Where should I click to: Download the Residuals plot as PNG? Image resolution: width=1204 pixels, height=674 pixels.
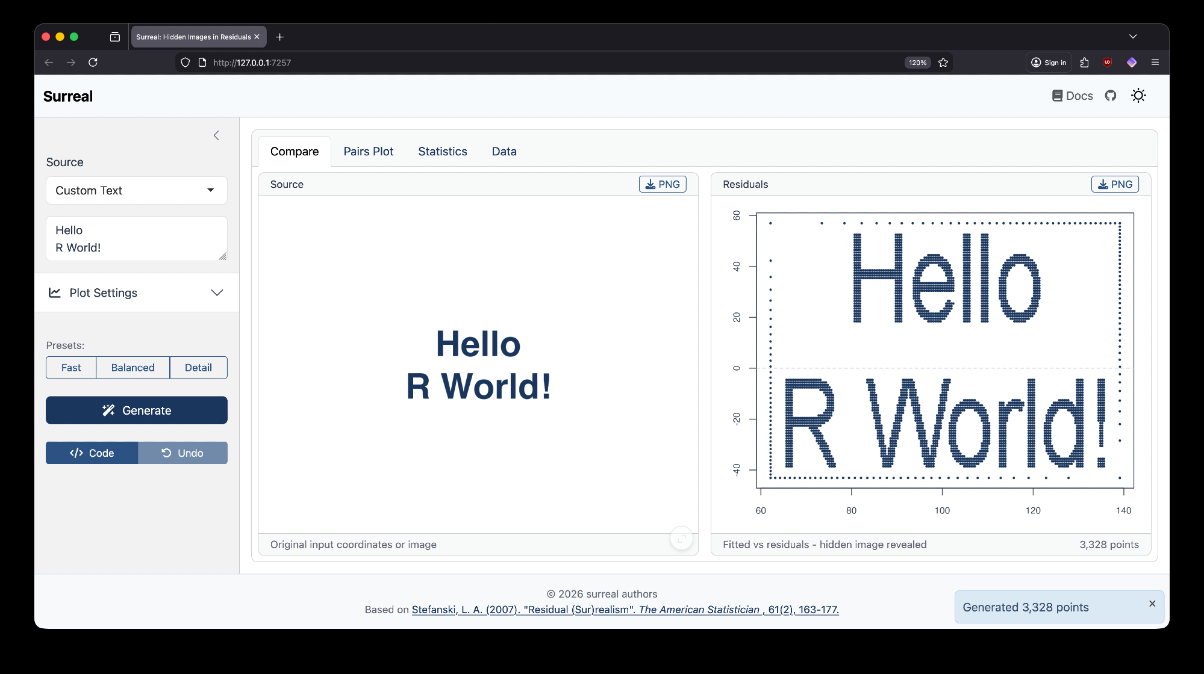coord(1114,184)
